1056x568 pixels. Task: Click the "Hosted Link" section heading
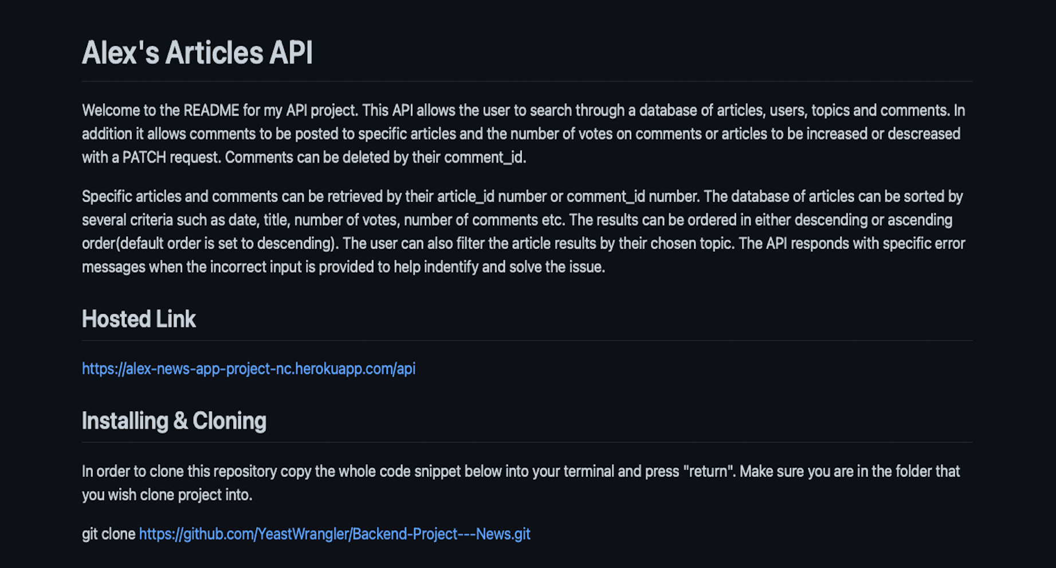[x=139, y=319]
